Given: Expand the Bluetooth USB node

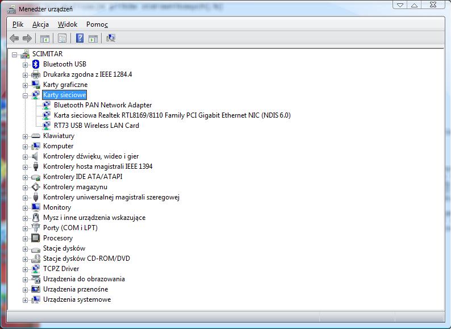Looking at the screenshot, I should pyautogui.click(x=26, y=65).
